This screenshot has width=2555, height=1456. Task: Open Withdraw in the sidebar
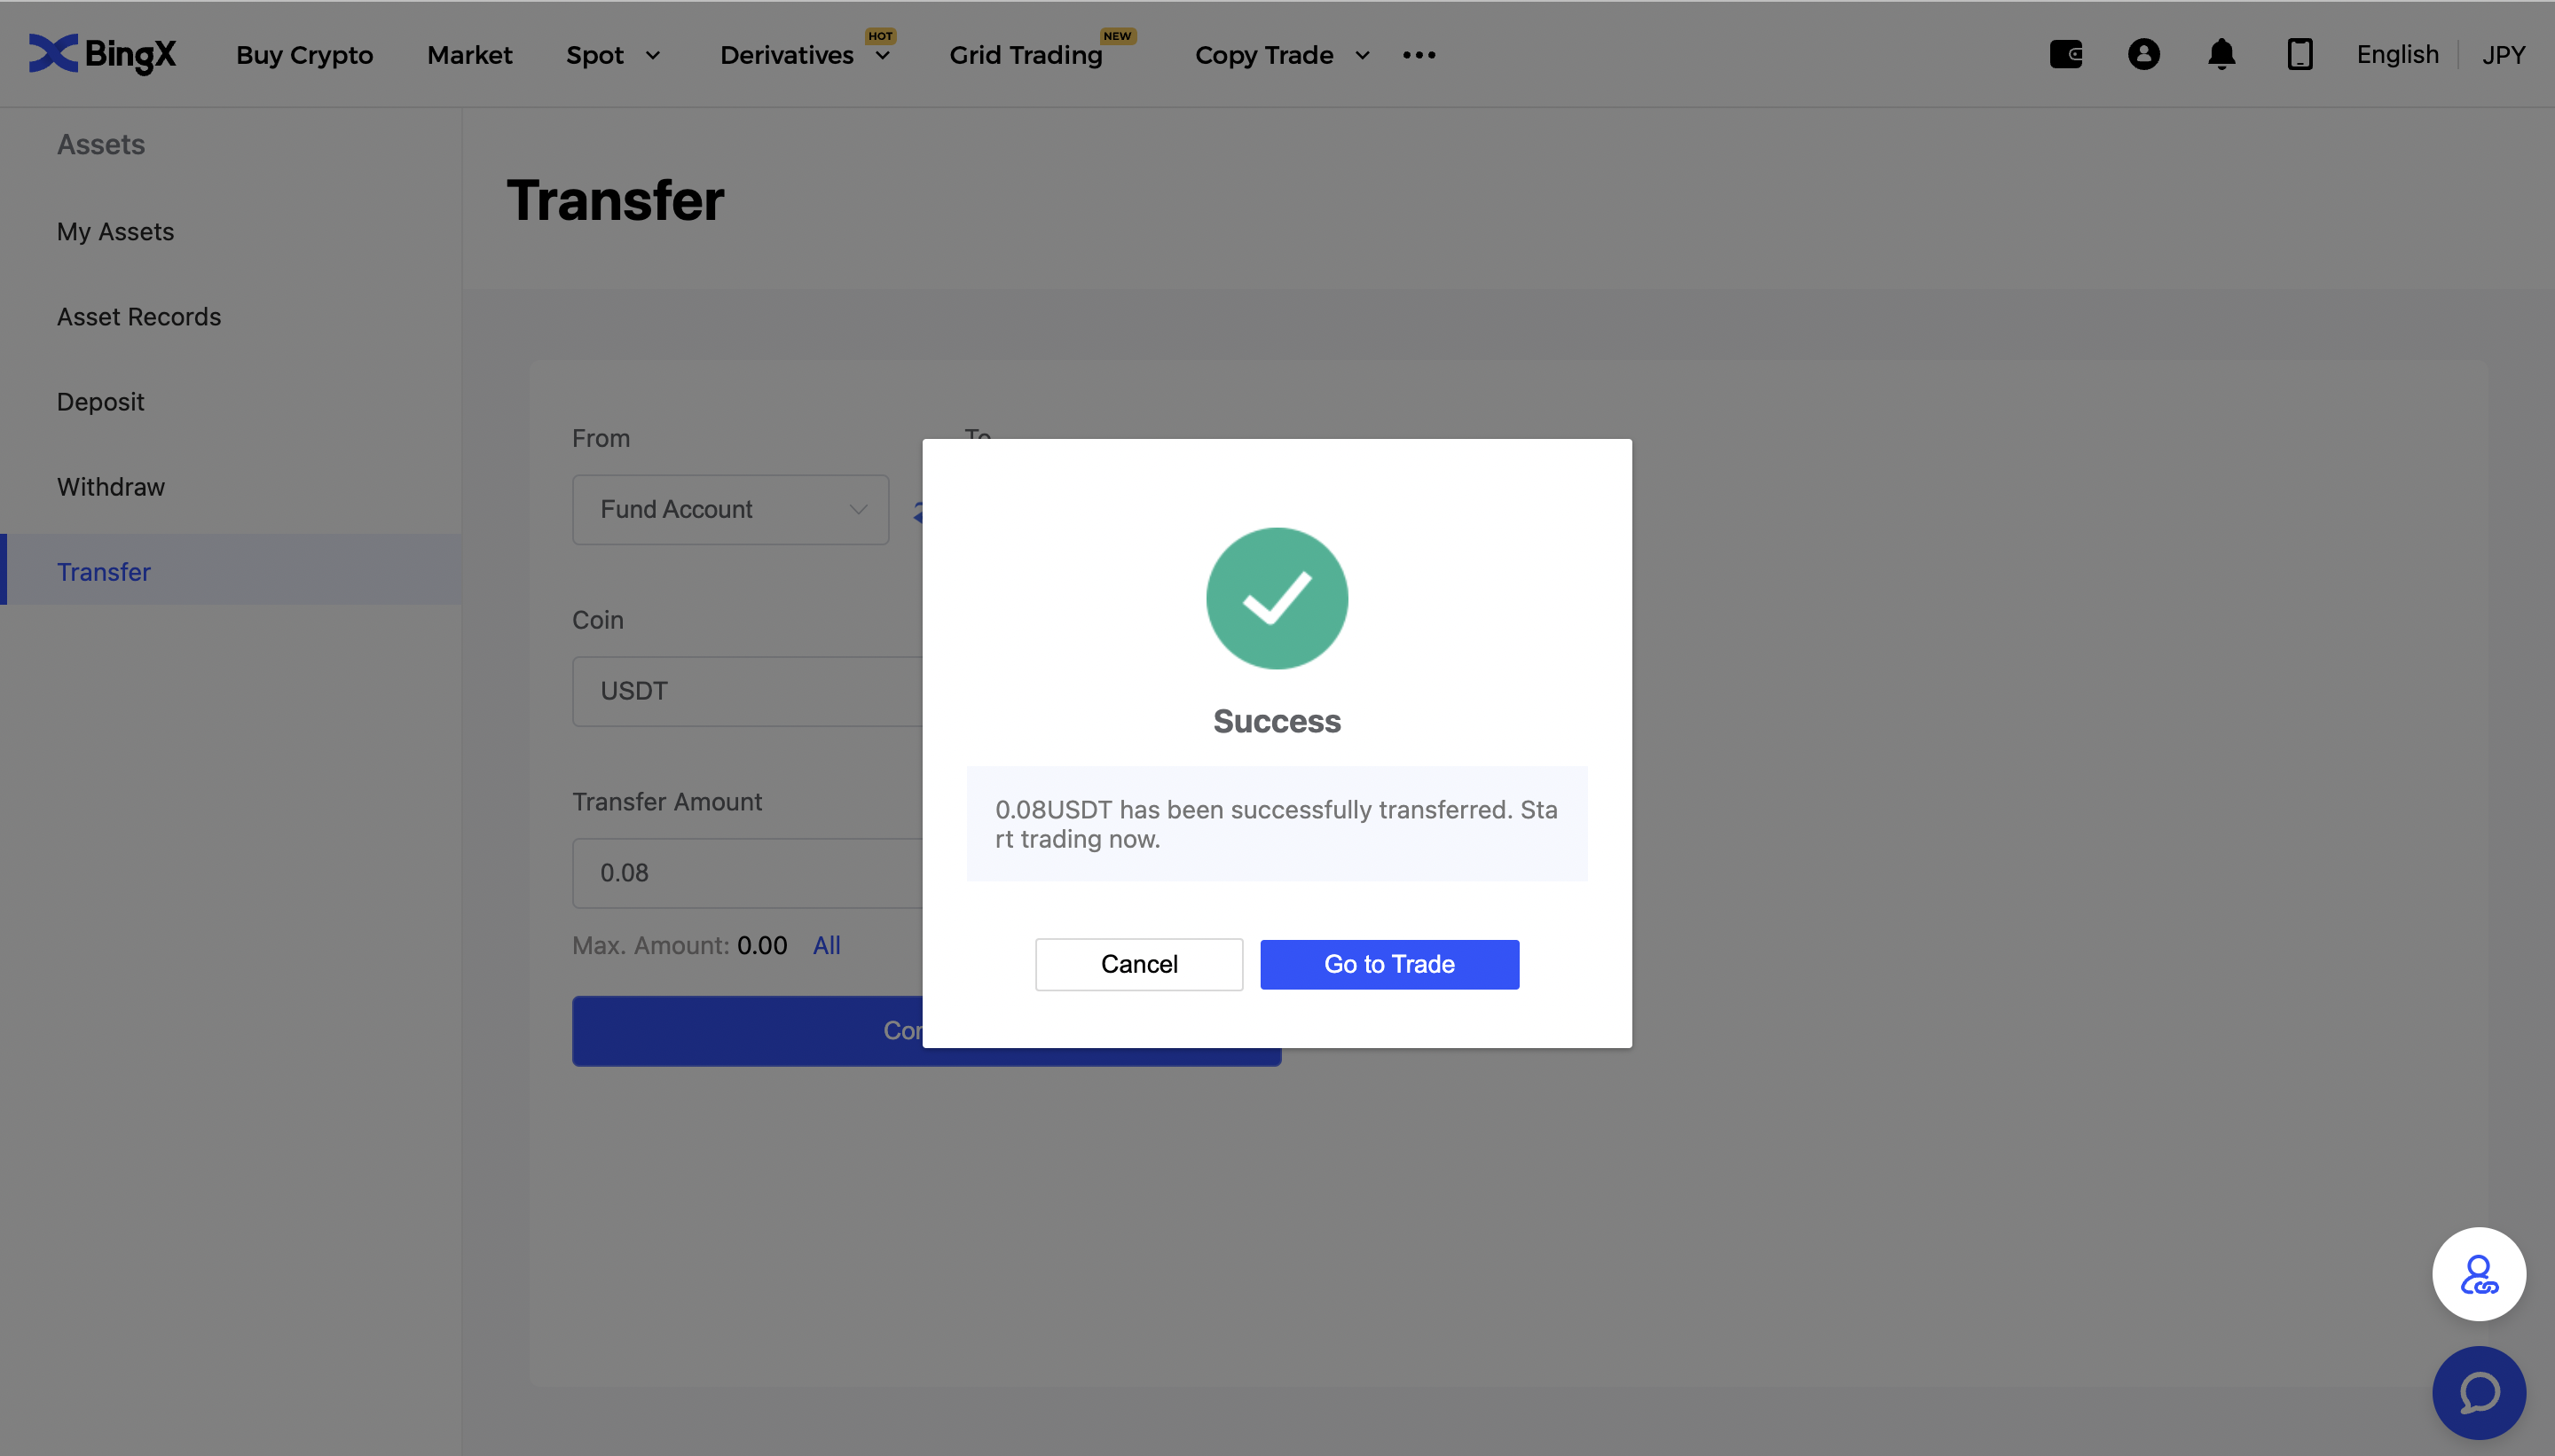(111, 487)
